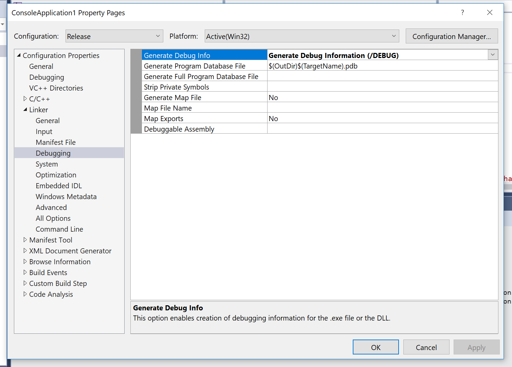512x367 pixels.
Task: Select Command Line under Linker
Action: (59, 229)
